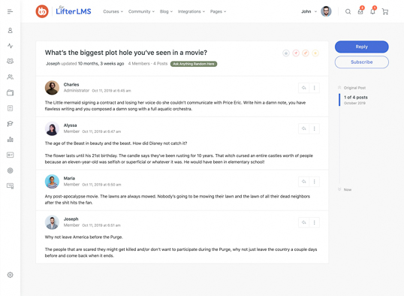Click the quote-reply arrow on Maria's post

pos(304,182)
